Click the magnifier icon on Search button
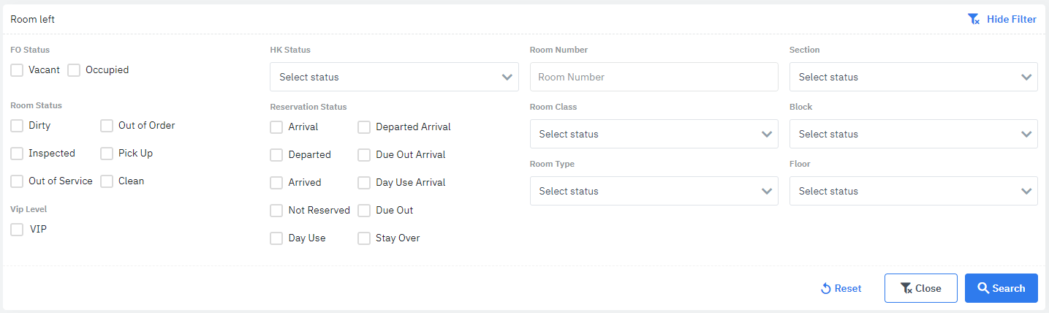This screenshot has height=313, width=1049. pos(983,288)
